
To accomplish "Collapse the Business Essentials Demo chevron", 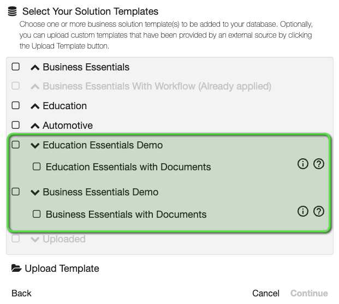I will [x=35, y=193].
